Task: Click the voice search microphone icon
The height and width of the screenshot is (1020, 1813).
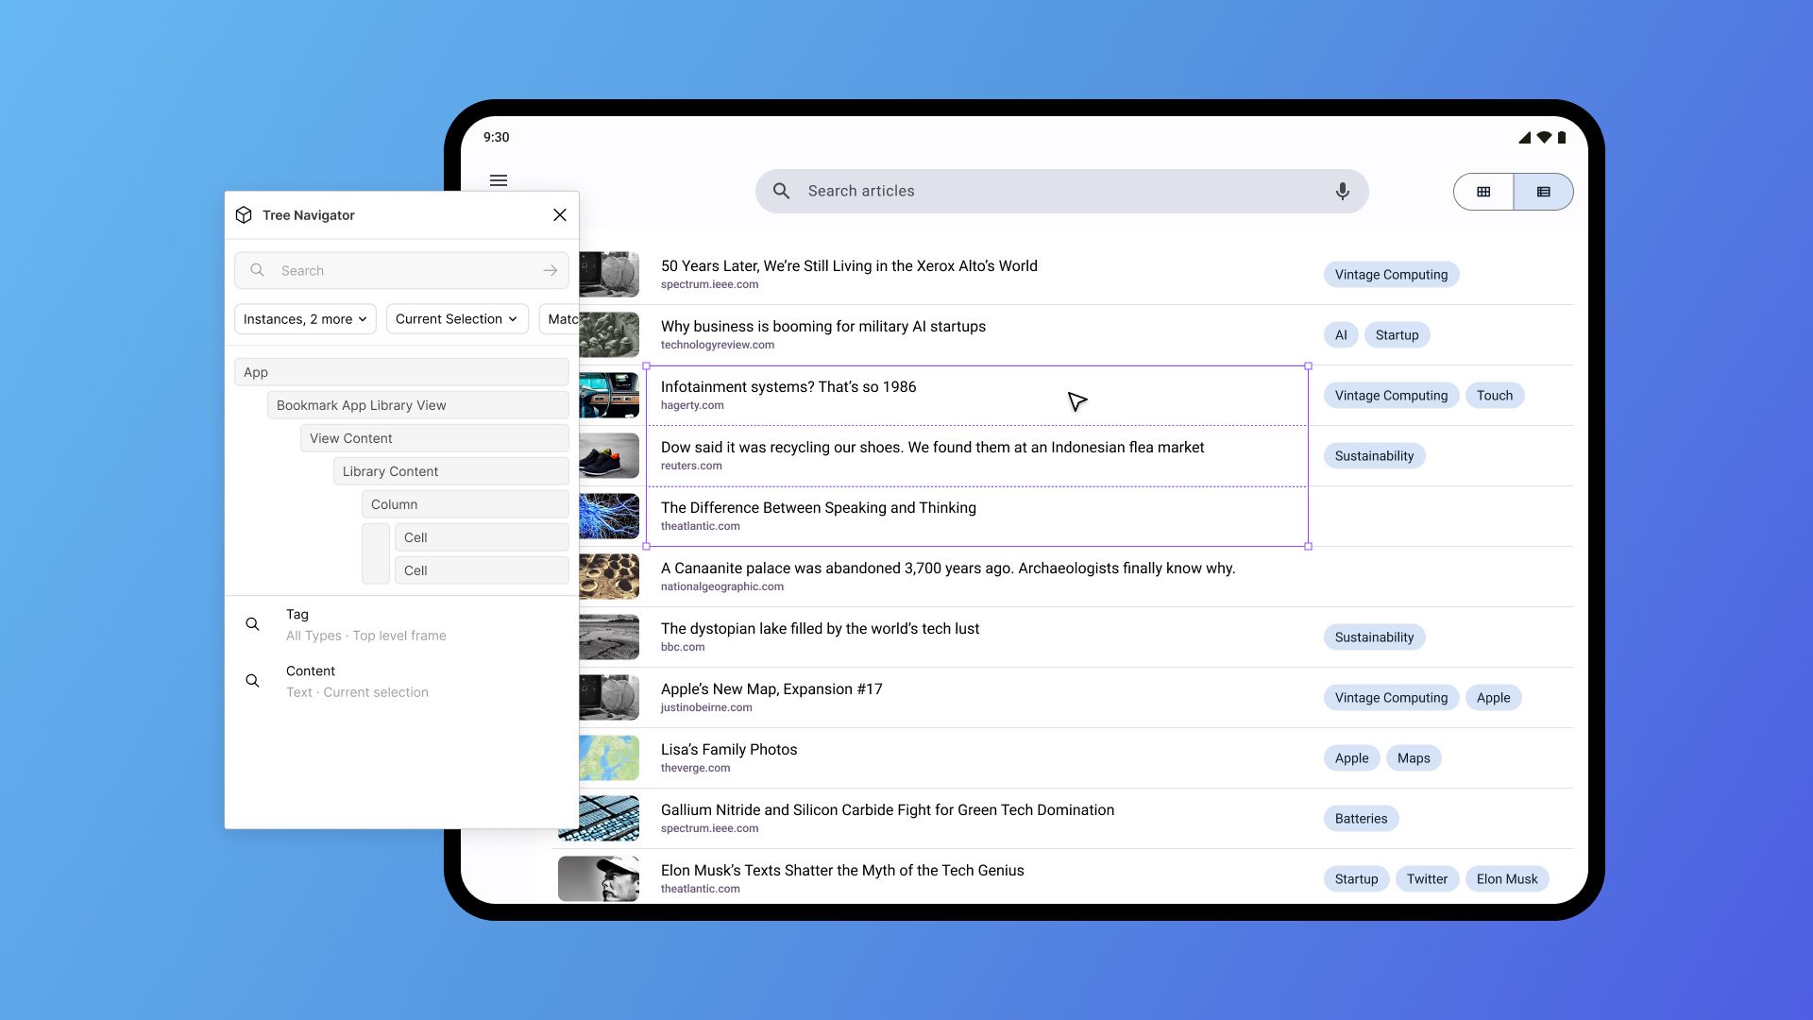Action: (x=1342, y=192)
